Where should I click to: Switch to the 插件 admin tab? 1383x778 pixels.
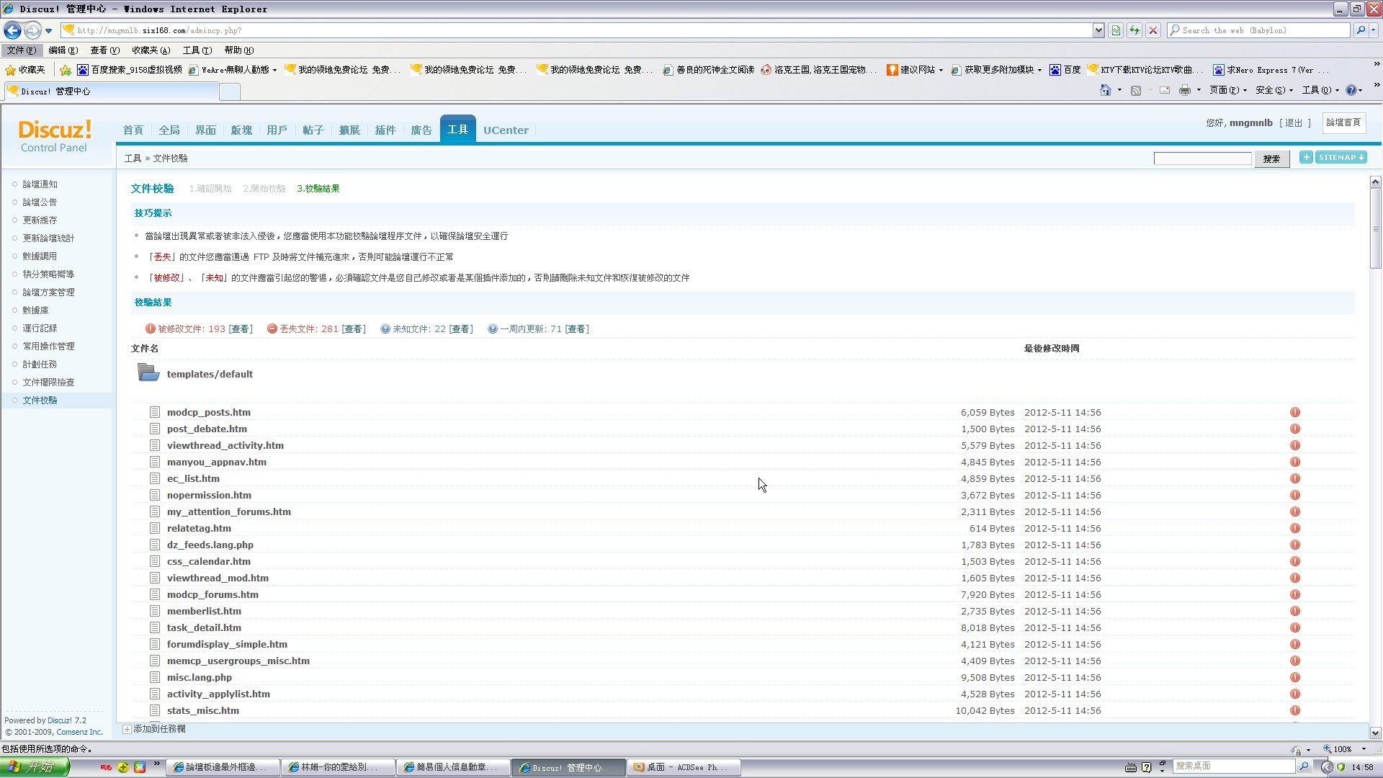point(385,130)
